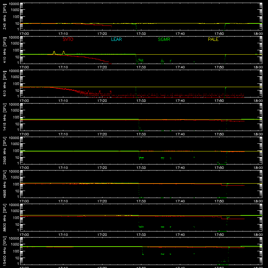Click 17:10 tick label under 2695 MHz plot
Image resolution: width=268 pixels, height=268 pixels.
click(63, 168)
